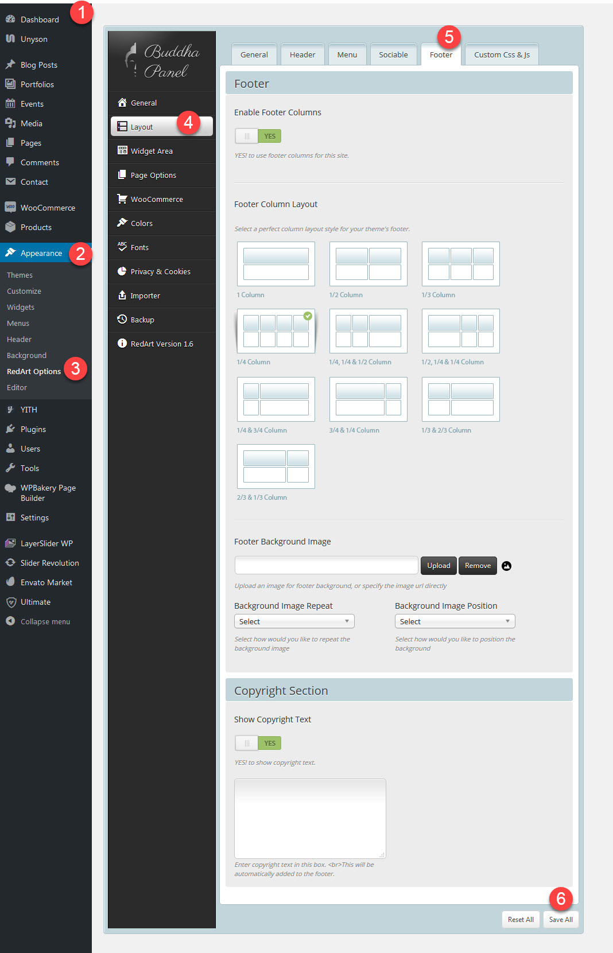This screenshot has height=953, width=613.
Task: Switch to the Sociable tab
Action: [x=393, y=55]
